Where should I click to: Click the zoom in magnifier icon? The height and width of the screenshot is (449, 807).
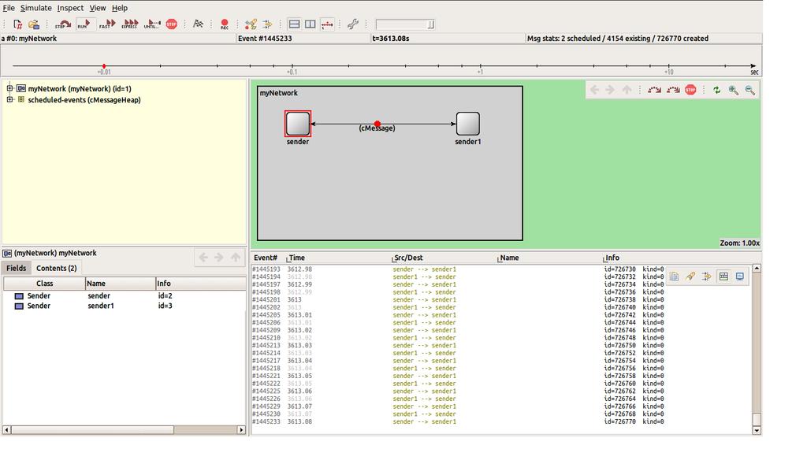[734, 90]
